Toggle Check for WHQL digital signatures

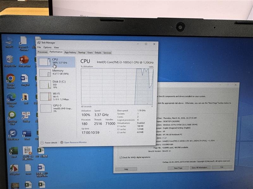click(x=121, y=157)
